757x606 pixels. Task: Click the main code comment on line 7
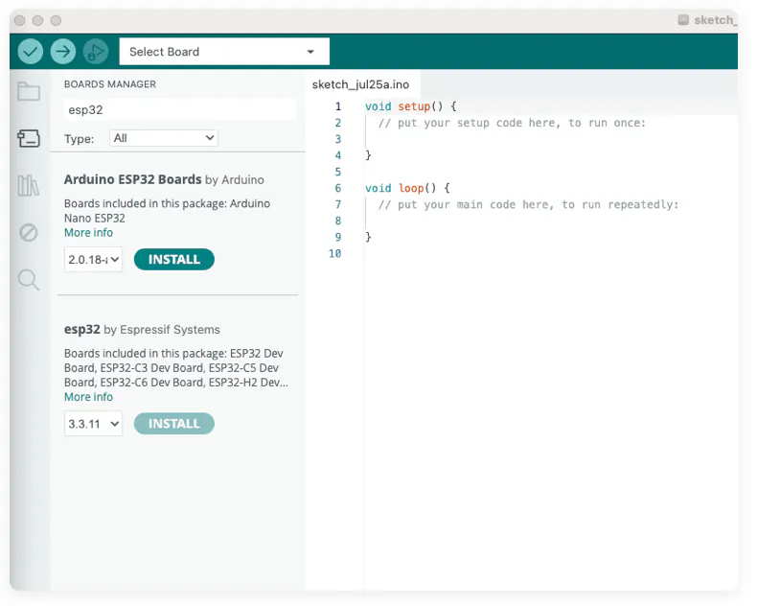click(x=528, y=204)
